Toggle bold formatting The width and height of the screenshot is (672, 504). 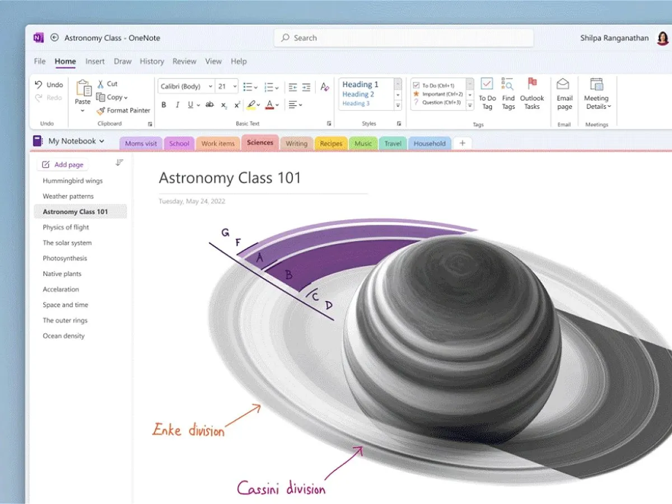point(164,105)
